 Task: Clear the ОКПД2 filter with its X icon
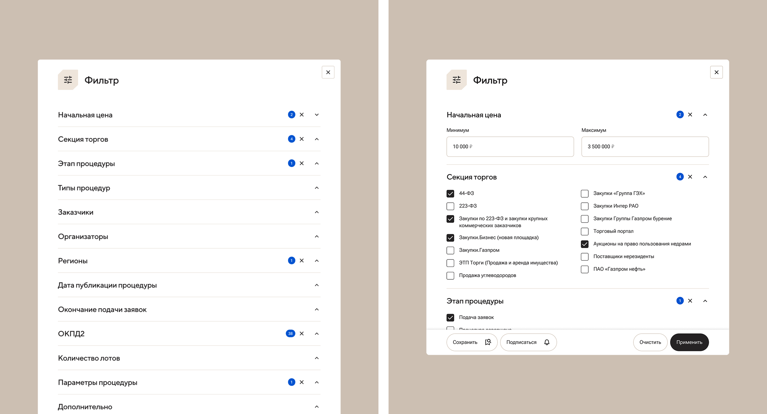[302, 334]
